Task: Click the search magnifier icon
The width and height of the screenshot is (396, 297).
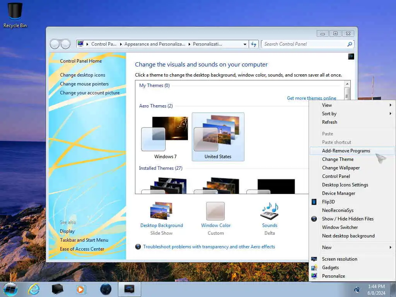Action: point(350,44)
